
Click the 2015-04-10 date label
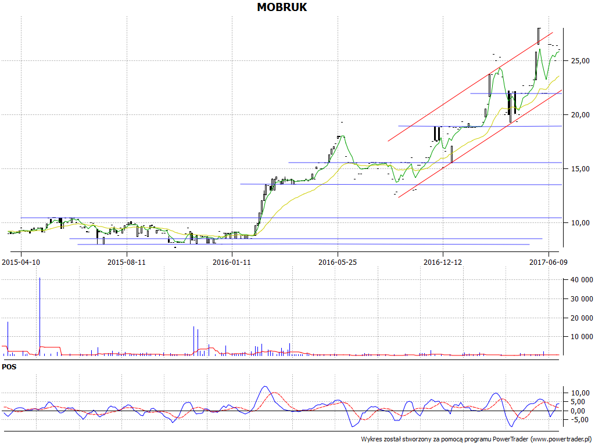(21, 262)
